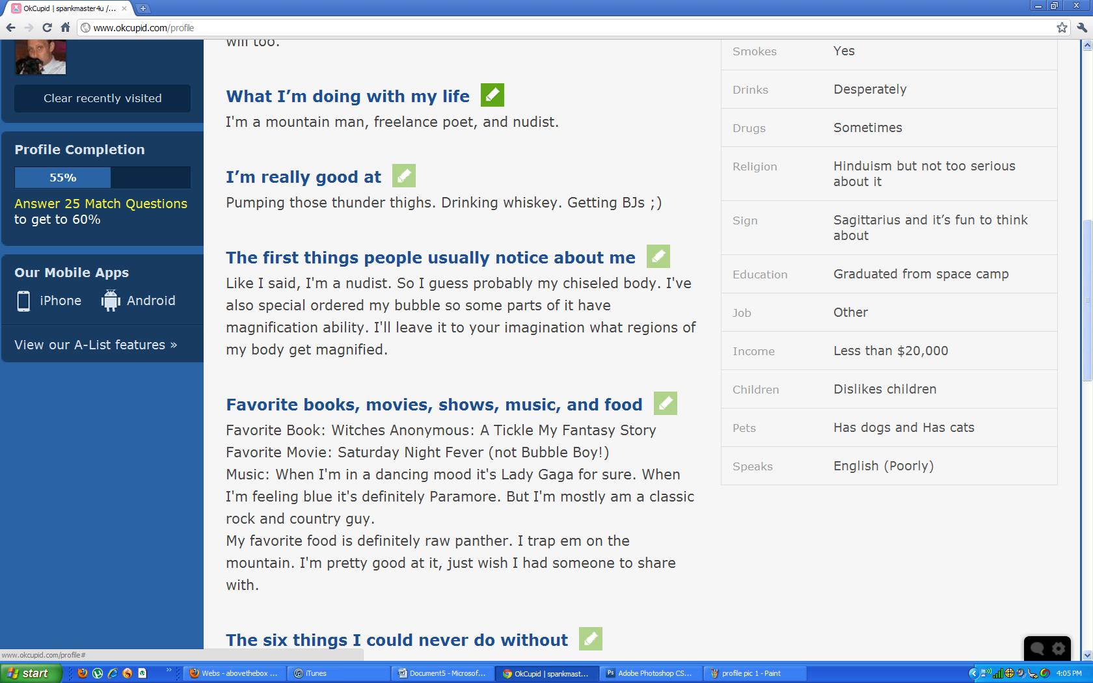Switch to the OkCupid browser tab
This screenshot has width=1093, height=683.
(x=65, y=9)
